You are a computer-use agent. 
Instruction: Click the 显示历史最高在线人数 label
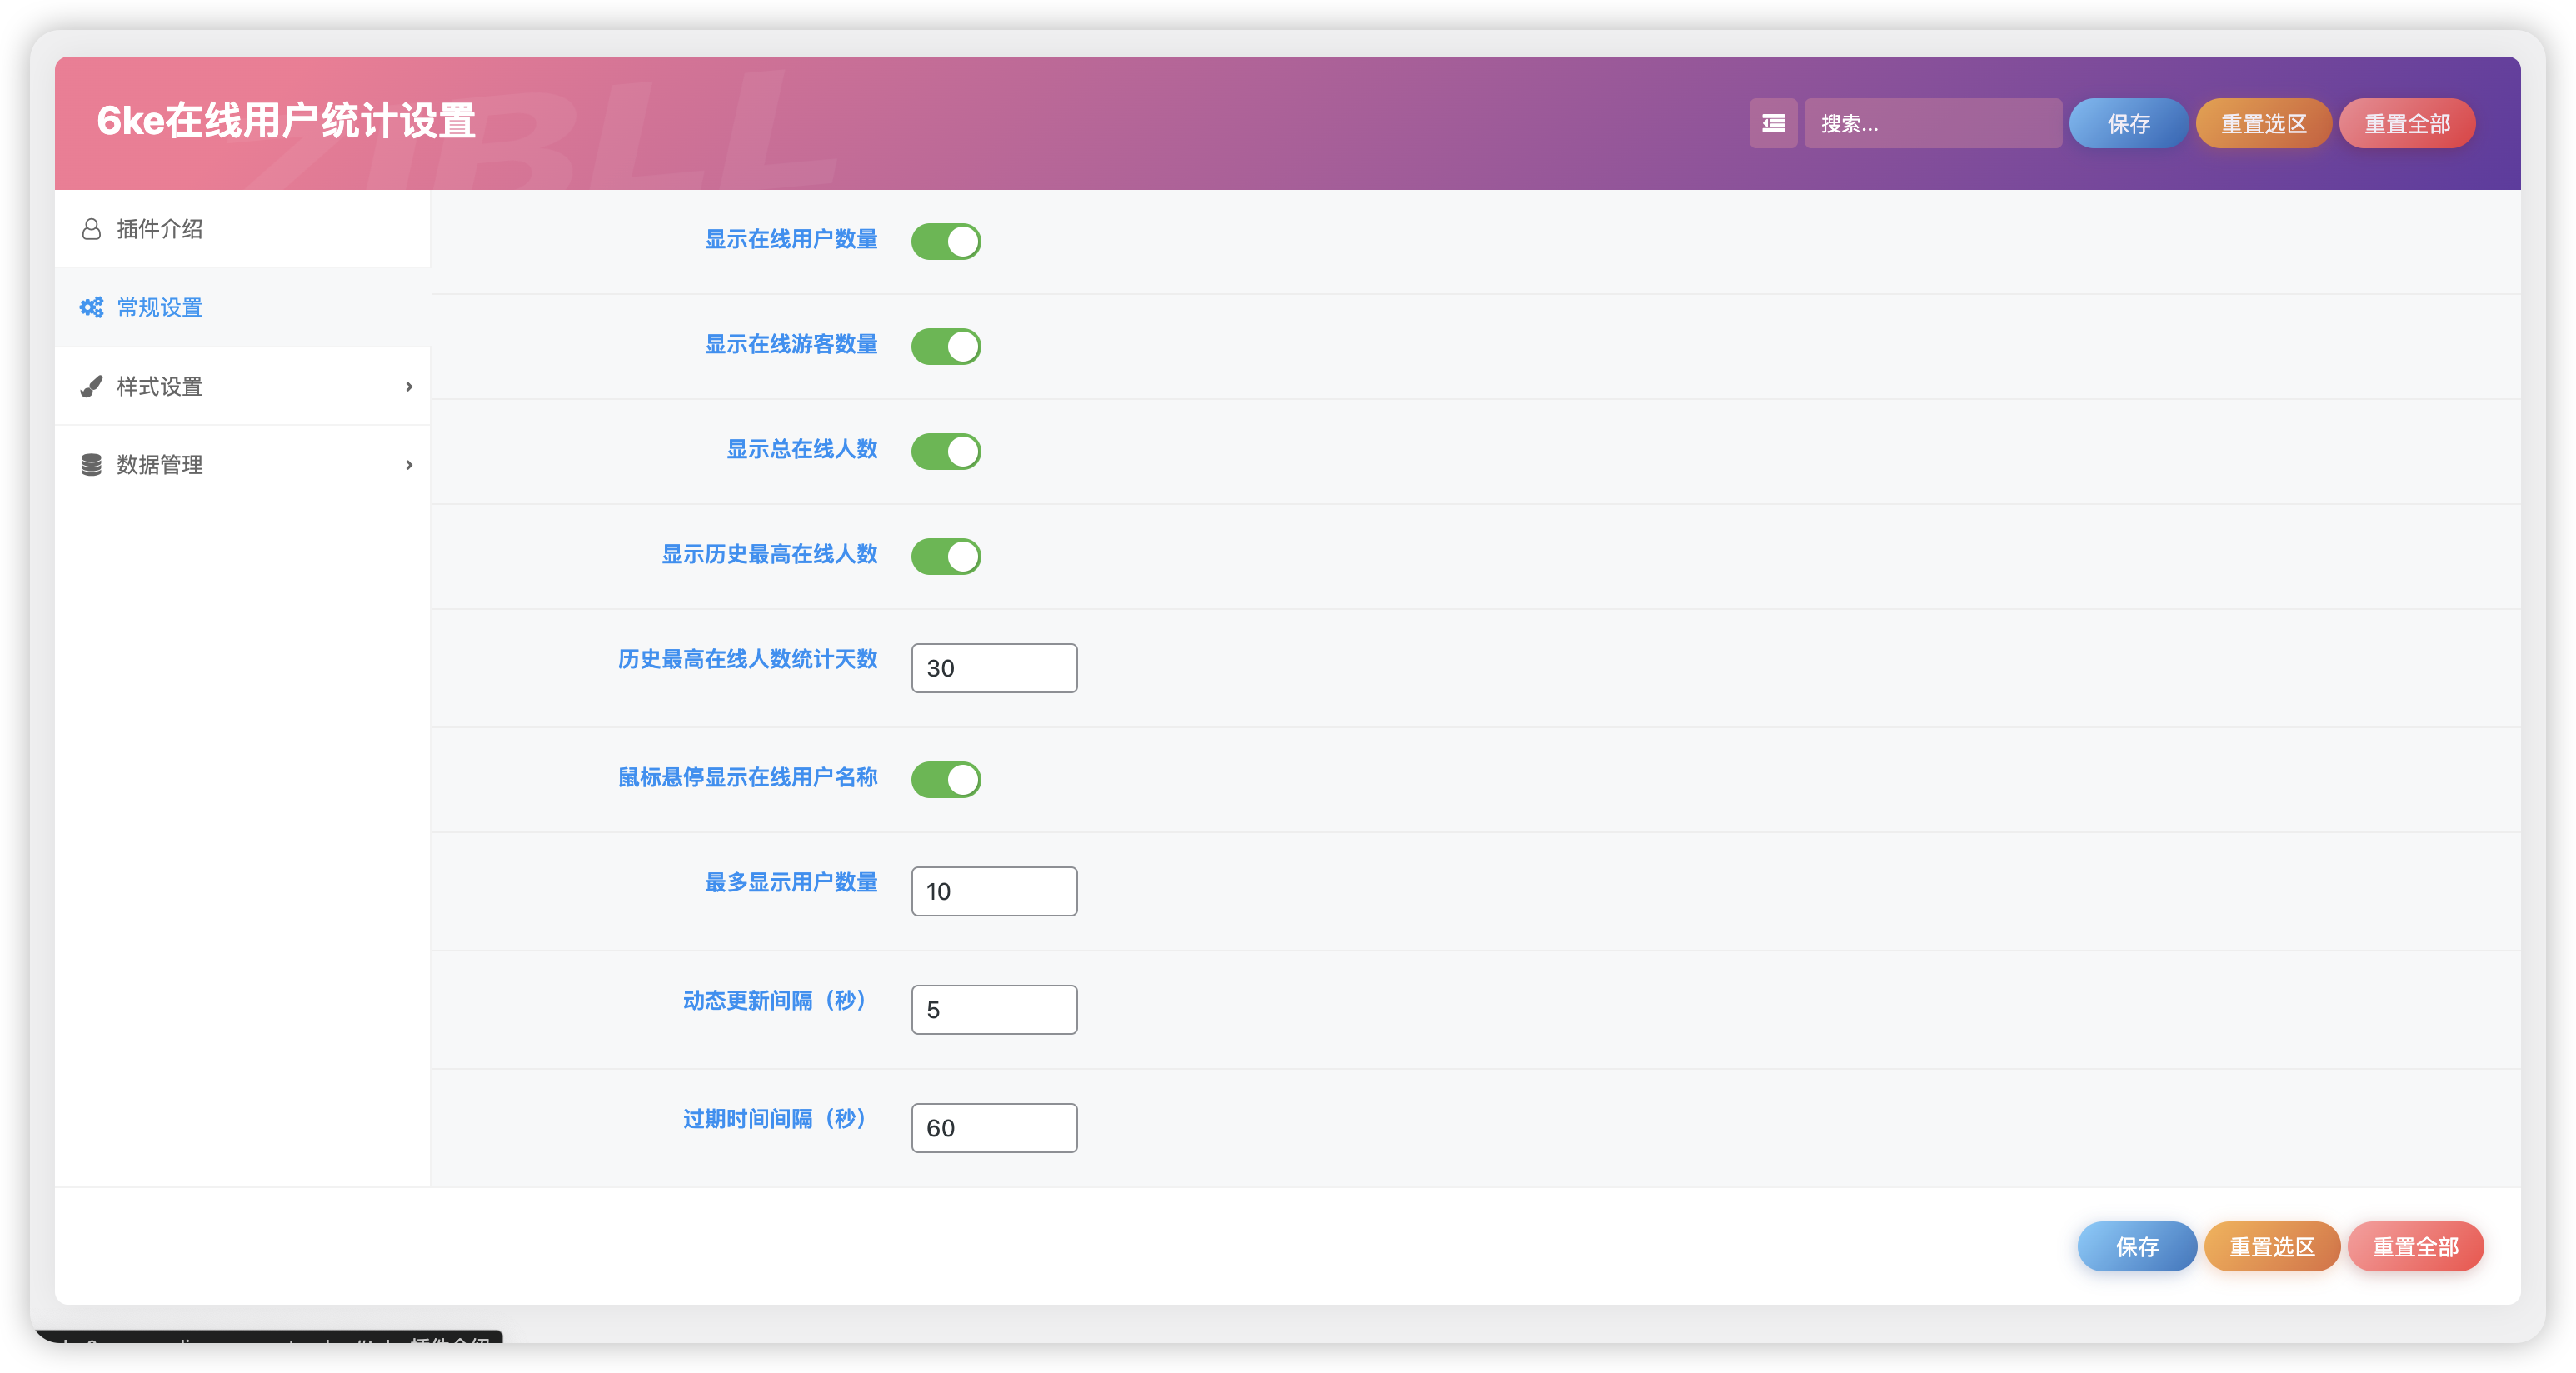769,554
